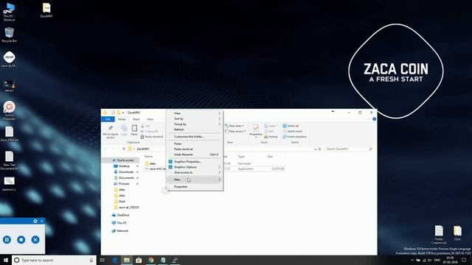Open Google Chrome from the taskbar

[x=150, y=260]
